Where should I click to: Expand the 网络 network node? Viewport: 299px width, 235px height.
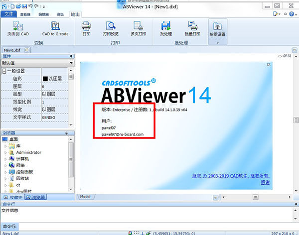5,166
